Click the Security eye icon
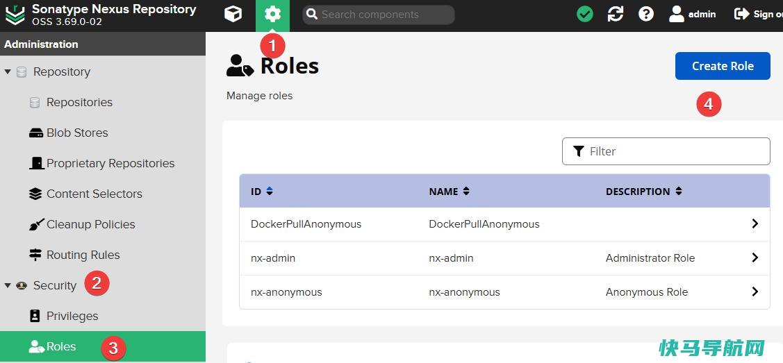 [22, 286]
